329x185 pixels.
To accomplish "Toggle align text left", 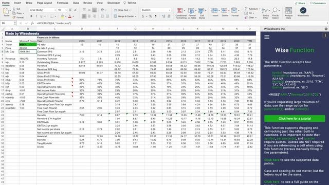I will (x=84, y=16).
